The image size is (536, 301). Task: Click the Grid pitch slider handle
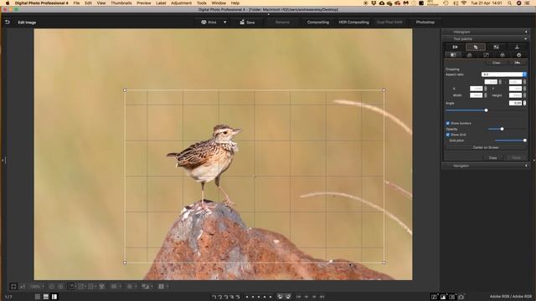coord(525,140)
